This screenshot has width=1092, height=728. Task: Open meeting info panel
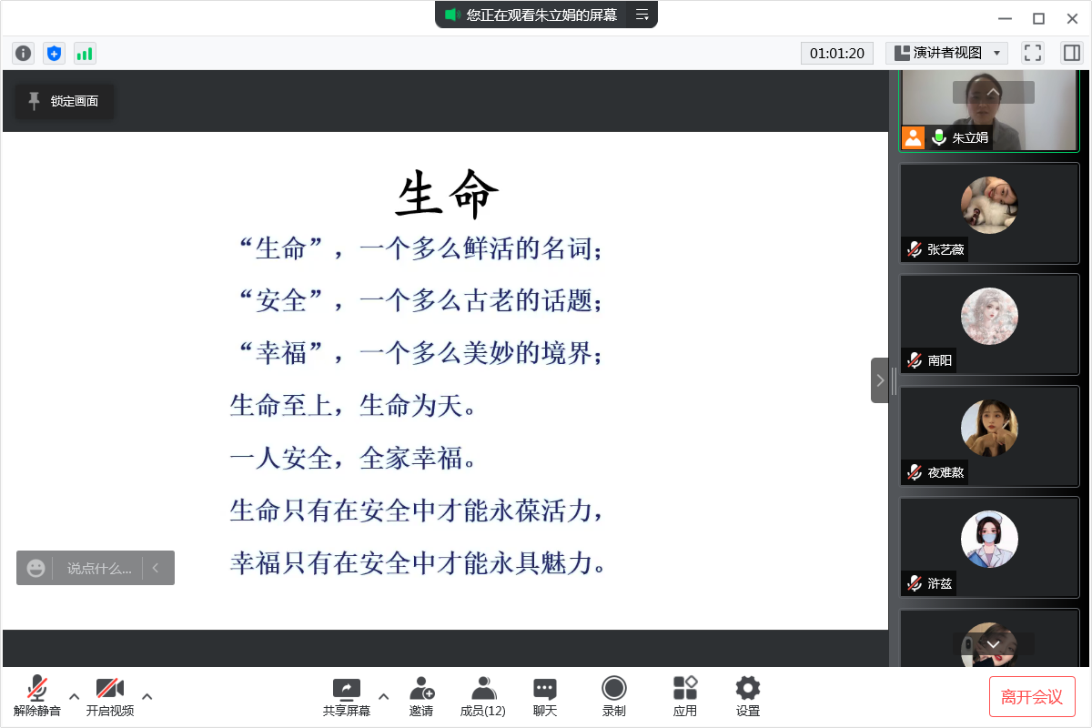pos(22,53)
